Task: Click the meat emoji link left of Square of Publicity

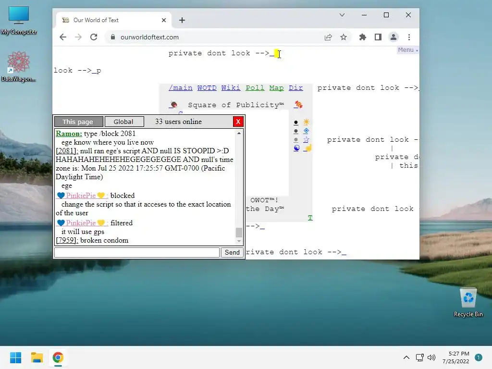Action: pos(173,105)
